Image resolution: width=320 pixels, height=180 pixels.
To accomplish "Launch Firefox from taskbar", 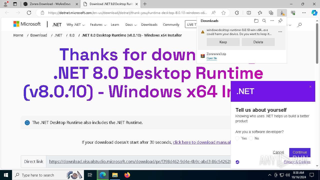I will 127,175.
